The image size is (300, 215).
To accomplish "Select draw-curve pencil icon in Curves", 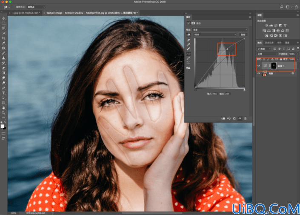I will [188, 58].
